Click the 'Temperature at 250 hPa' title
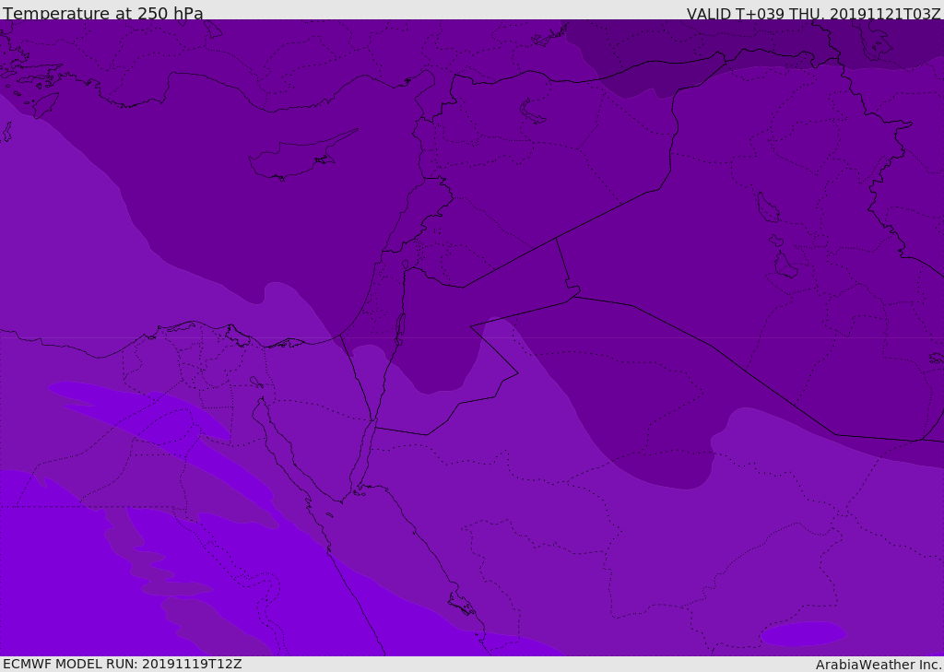Image resolution: width=944 pixels, height=672 pixels. pos(103,13)
